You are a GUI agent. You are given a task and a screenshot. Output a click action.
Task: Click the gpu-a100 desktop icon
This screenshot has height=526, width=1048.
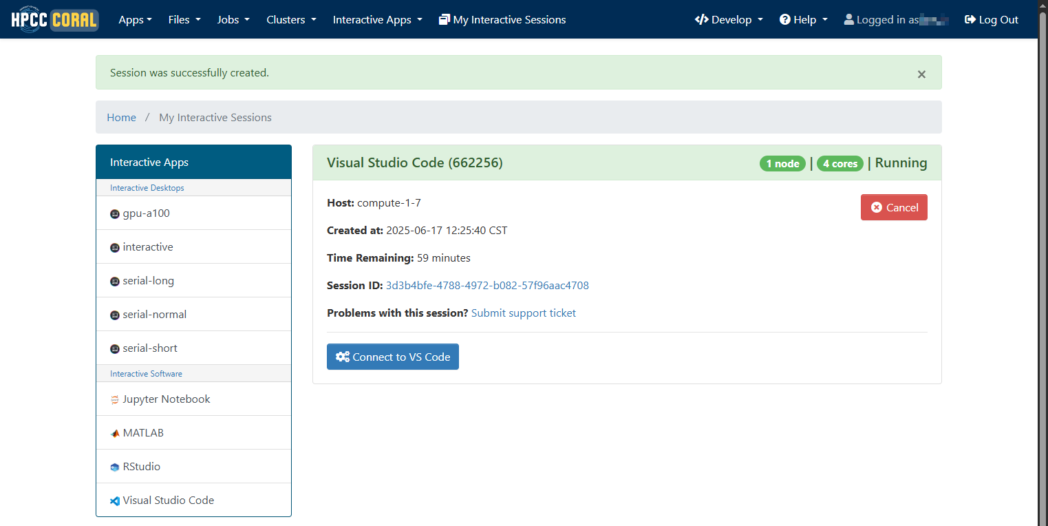115,213
